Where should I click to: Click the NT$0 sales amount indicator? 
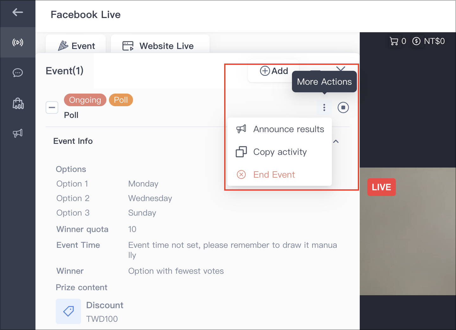click(x=428, y=41)
